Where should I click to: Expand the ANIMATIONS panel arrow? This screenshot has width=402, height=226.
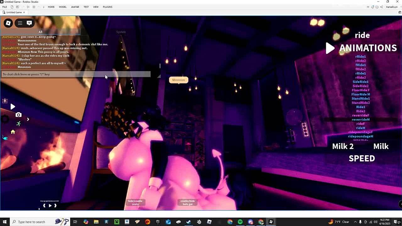[x=330, y=48]
